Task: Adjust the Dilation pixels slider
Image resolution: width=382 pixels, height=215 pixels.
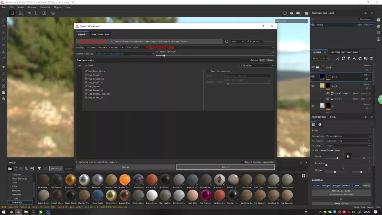Action: (164, 55)
